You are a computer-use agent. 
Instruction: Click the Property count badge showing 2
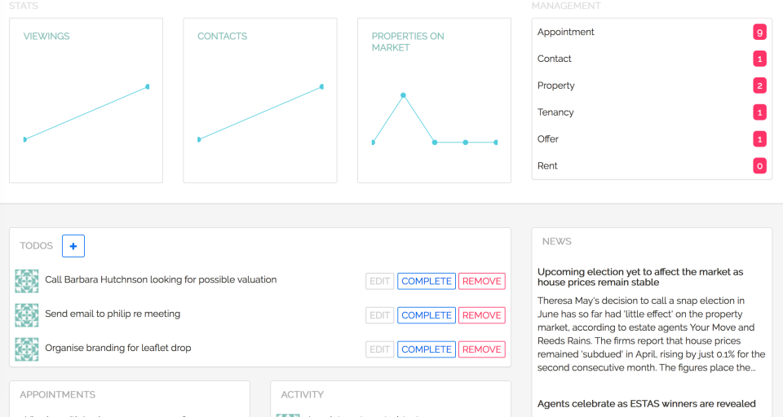tap(760, 86)
